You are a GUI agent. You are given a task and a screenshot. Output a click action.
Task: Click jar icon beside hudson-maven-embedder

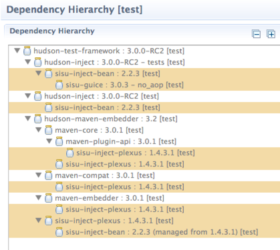point(37,119)
